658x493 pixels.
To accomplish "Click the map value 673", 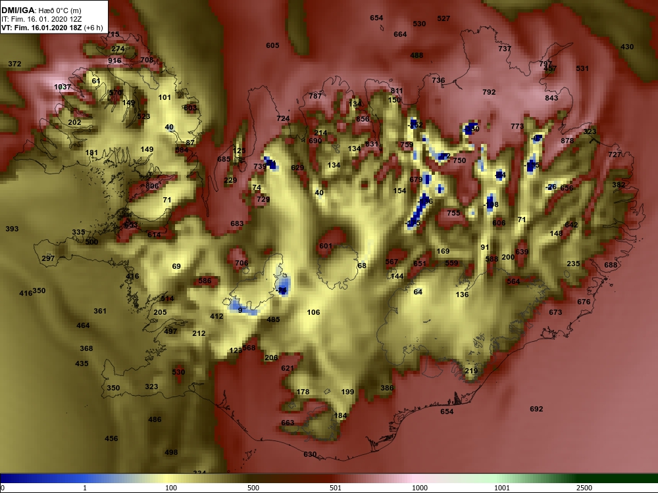I will (555, 312).
